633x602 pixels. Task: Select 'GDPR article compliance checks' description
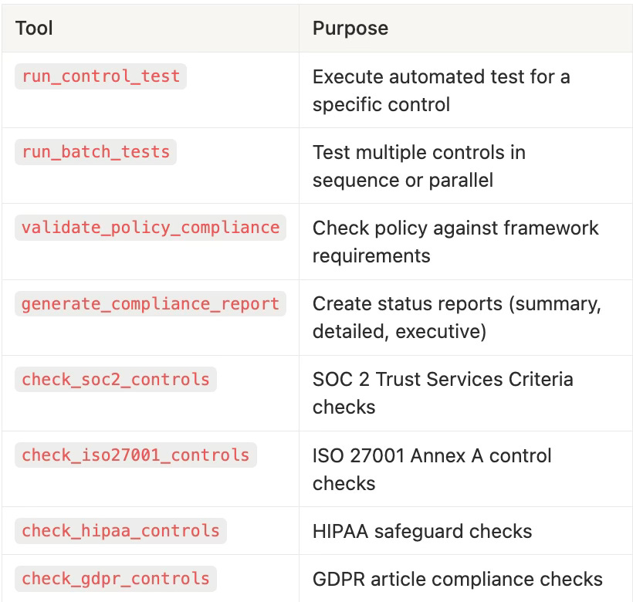pos(457,578)
